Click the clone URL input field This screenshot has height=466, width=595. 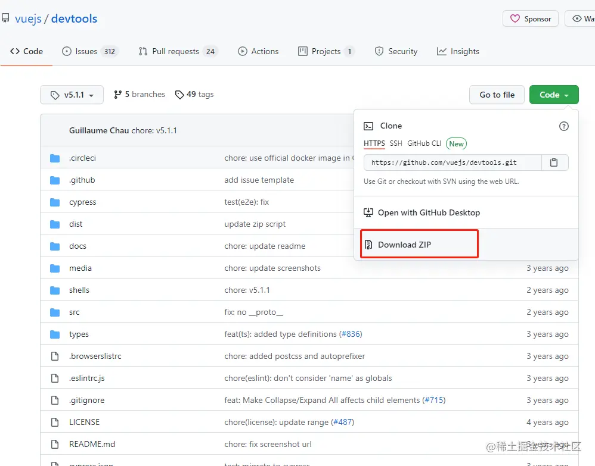[x=453, y=162]
